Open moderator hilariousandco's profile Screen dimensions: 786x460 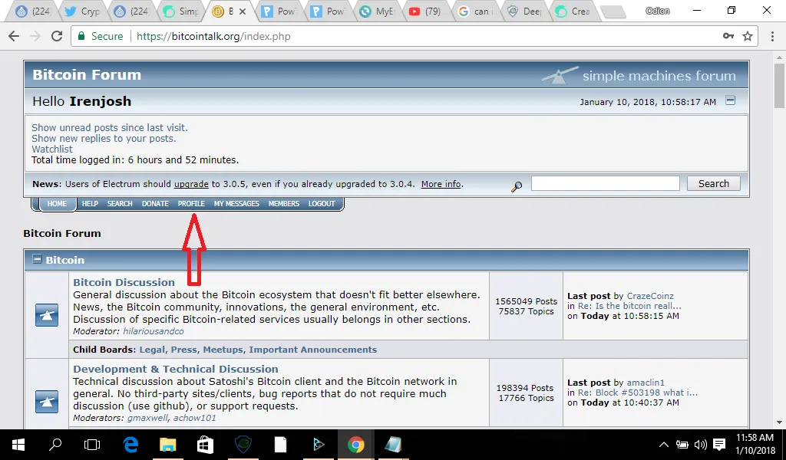(x=154, y=331)
